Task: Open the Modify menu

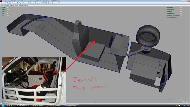Action: tap(9, 3)
